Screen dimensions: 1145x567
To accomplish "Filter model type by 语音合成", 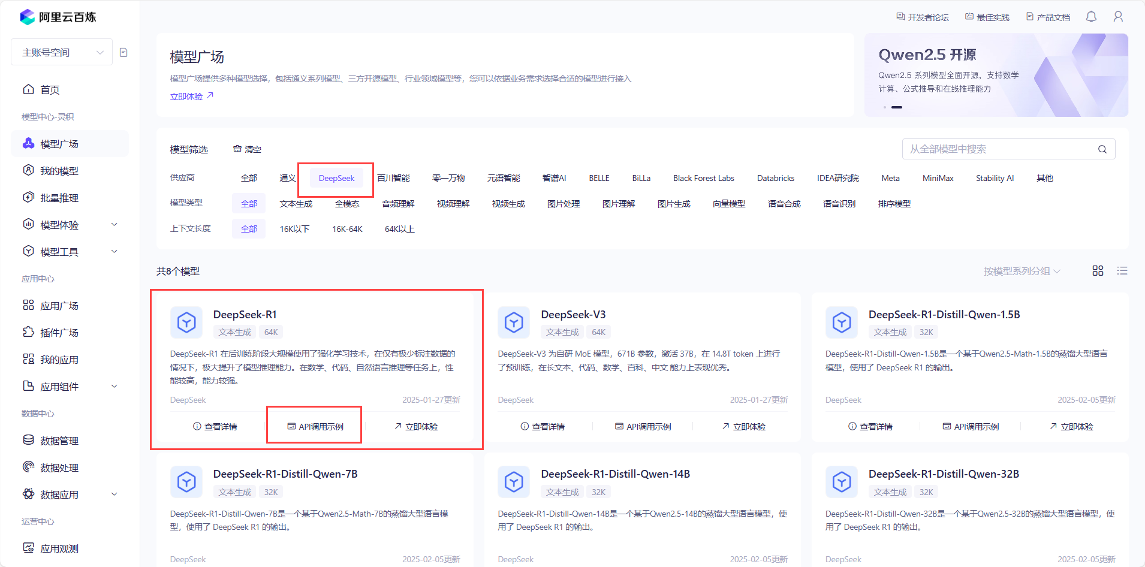I will point(784,204).
